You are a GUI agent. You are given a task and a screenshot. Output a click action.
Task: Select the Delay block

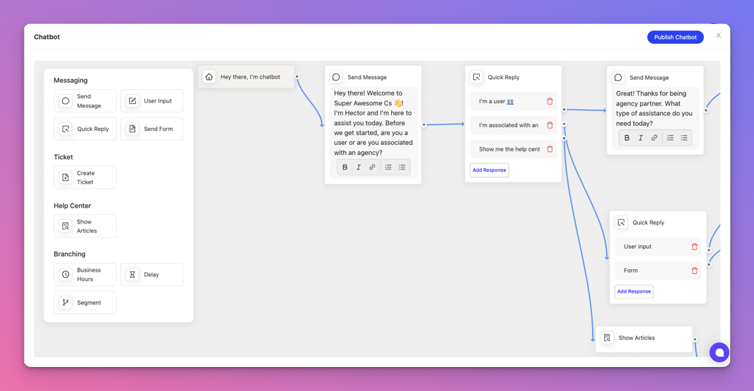coord(151,274)
